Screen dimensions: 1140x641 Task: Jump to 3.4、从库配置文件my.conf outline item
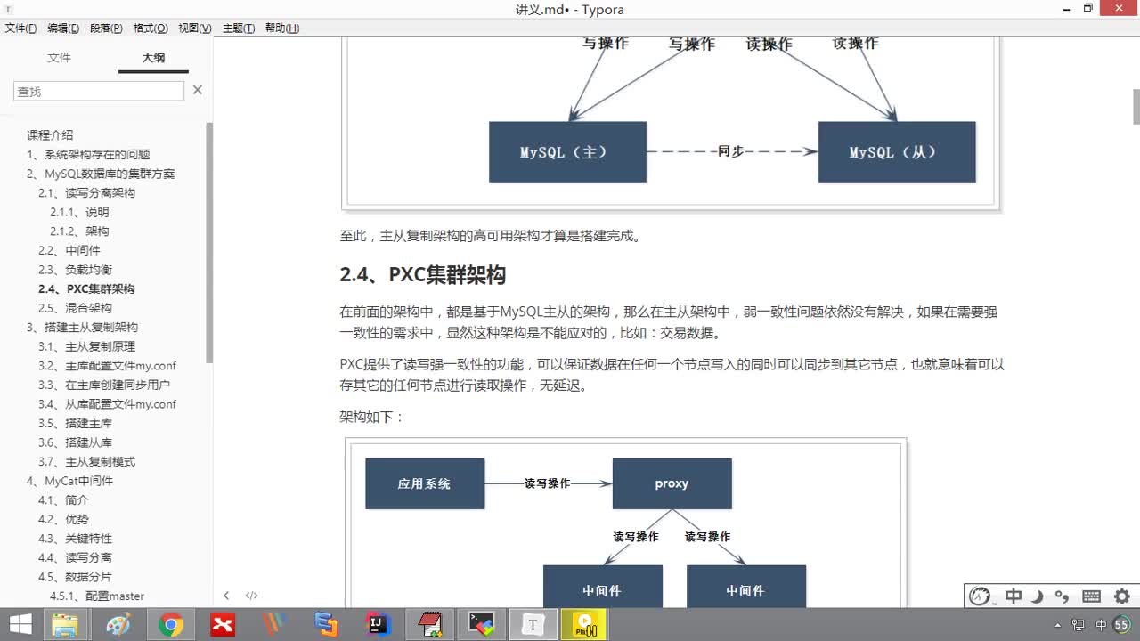click(x=107, y=404)
